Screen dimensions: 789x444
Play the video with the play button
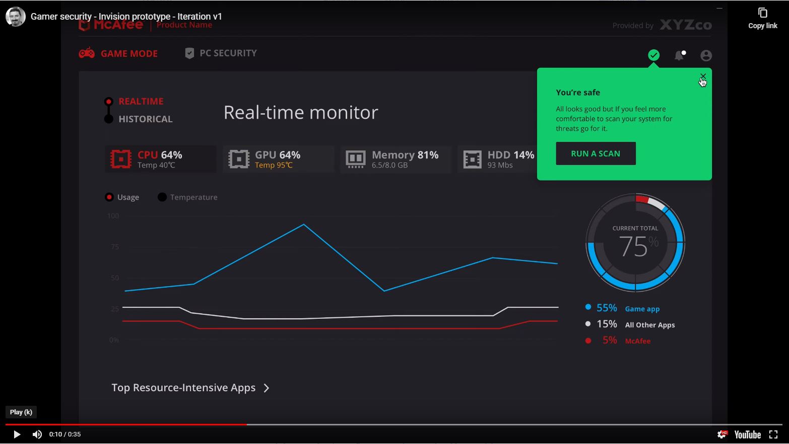tap(17, 434)
